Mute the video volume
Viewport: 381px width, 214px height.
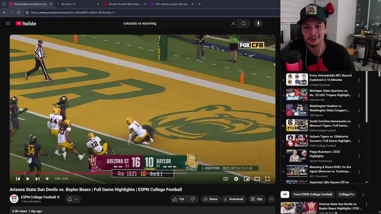pos(47,179)
